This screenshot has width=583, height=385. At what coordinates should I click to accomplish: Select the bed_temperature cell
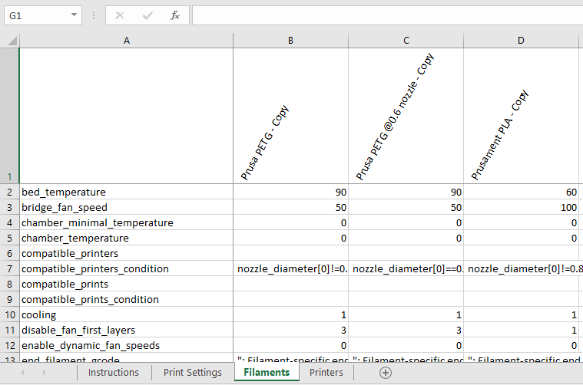(127, 192)
